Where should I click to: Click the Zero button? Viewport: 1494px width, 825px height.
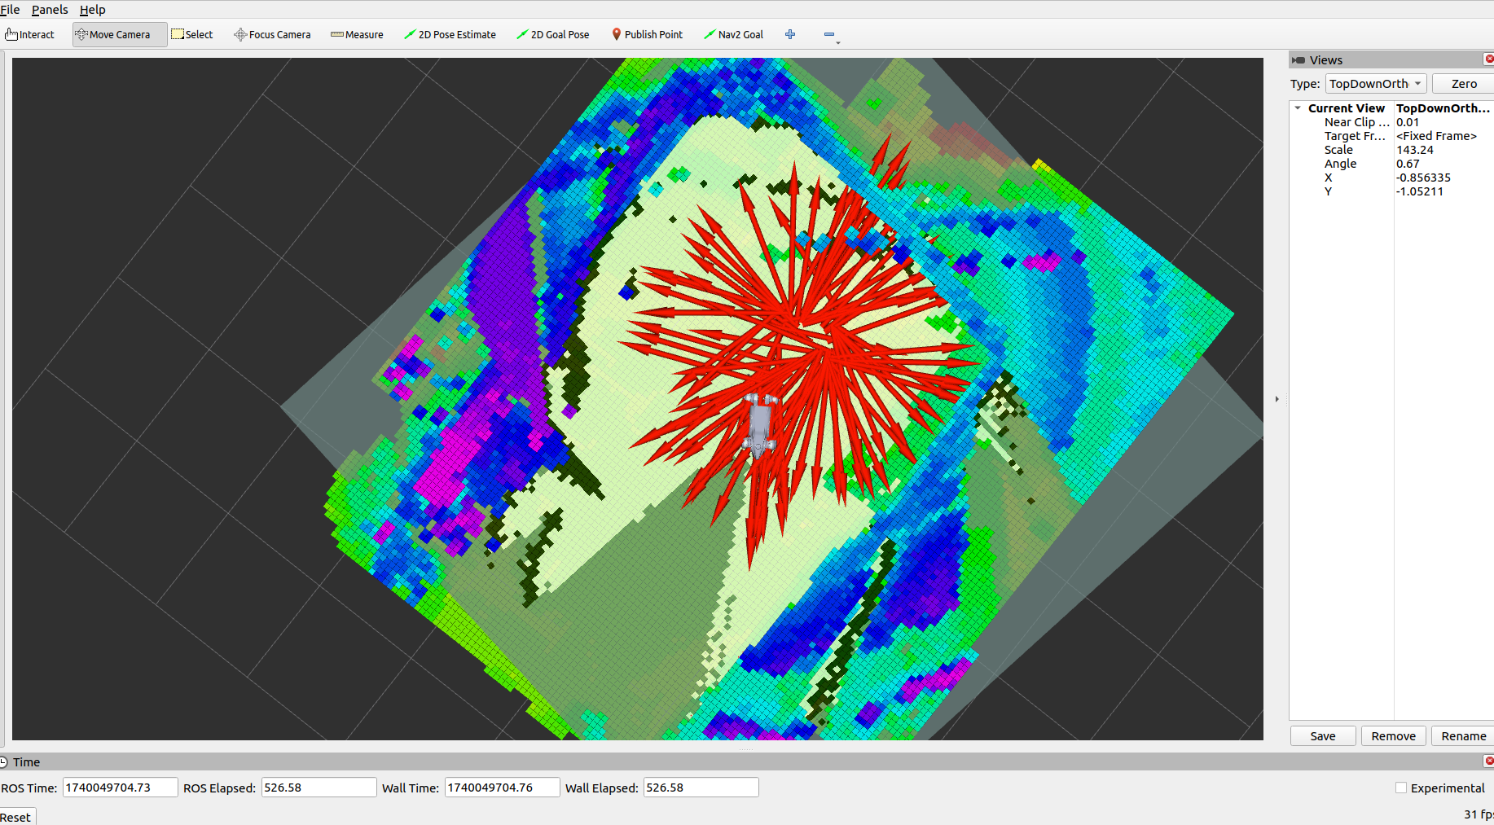(x=1463, y=84)
